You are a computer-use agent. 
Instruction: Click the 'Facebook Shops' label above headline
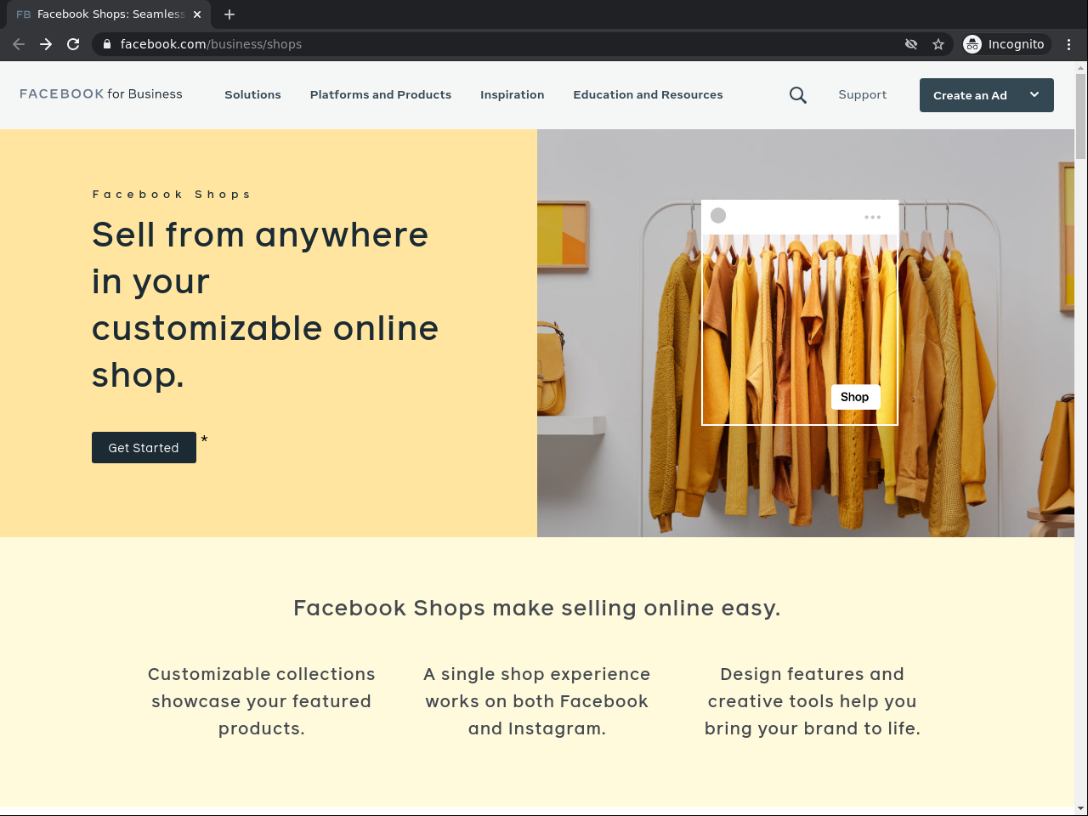click(172, 195)
